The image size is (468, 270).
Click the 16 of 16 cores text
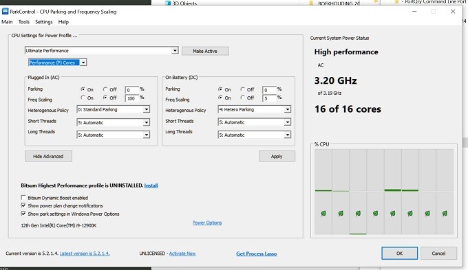[348, 109]
